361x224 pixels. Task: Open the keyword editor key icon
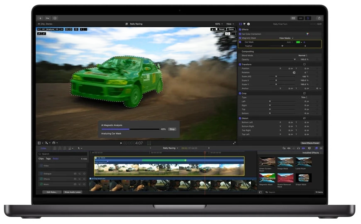[x=47, y=18]
